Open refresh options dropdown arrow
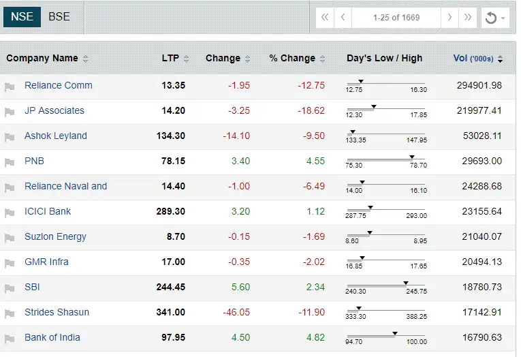The width and height of the screenshot is (521, 357). pyautogui.click(x=503, y=18)
